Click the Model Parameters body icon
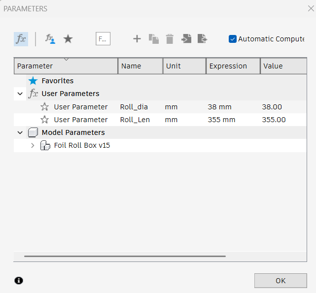The width and height of the screenshot is (316, 293). (x=33, y=132)
